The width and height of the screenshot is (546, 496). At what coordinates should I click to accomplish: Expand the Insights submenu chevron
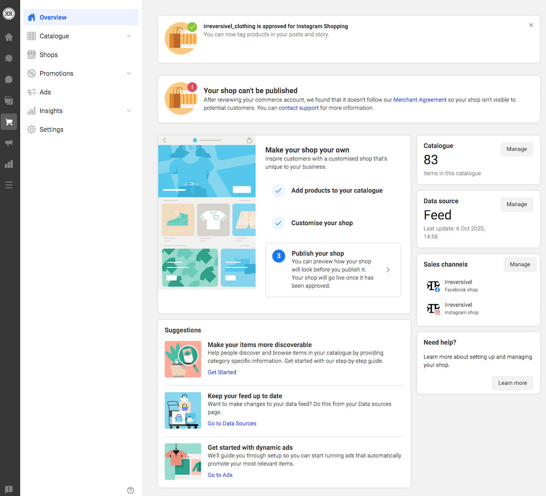(129, 111)
